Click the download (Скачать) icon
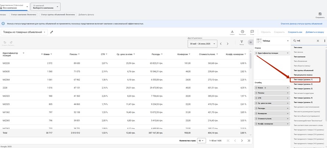Image resolution: width=327 pixels, height=148 pixels. [232, 32]
